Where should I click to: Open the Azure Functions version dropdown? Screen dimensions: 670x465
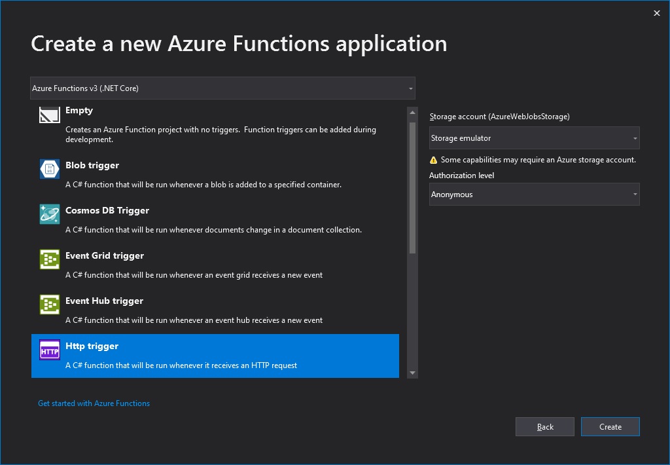[222, 88]
